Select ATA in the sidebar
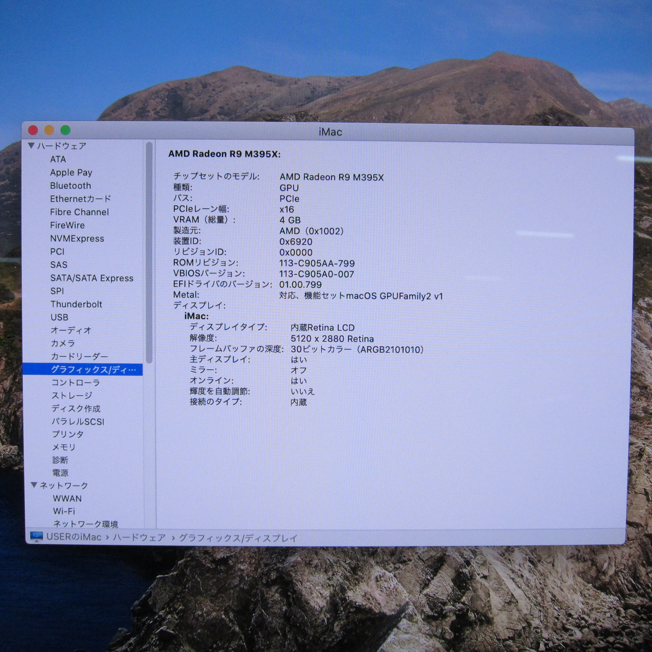Viewport: 652px width, 652px height. coord(58,159)
